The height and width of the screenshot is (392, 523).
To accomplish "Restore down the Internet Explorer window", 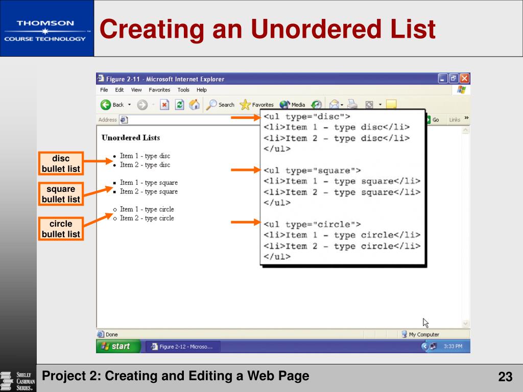I will tap(454, 79).
